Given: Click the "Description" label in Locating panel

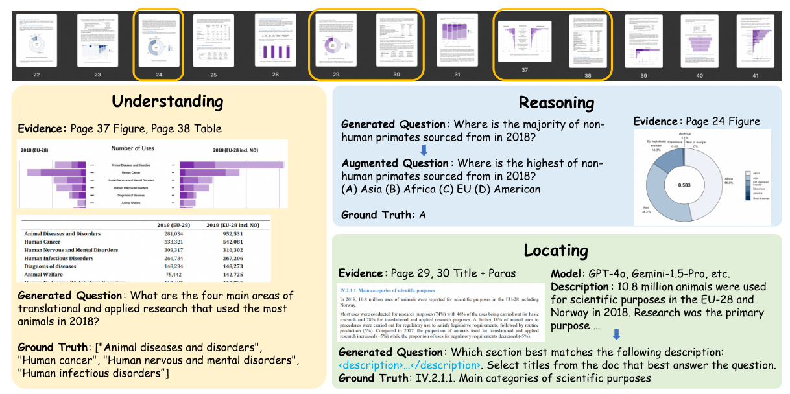Looking at the screenshot, I should 581,286.
